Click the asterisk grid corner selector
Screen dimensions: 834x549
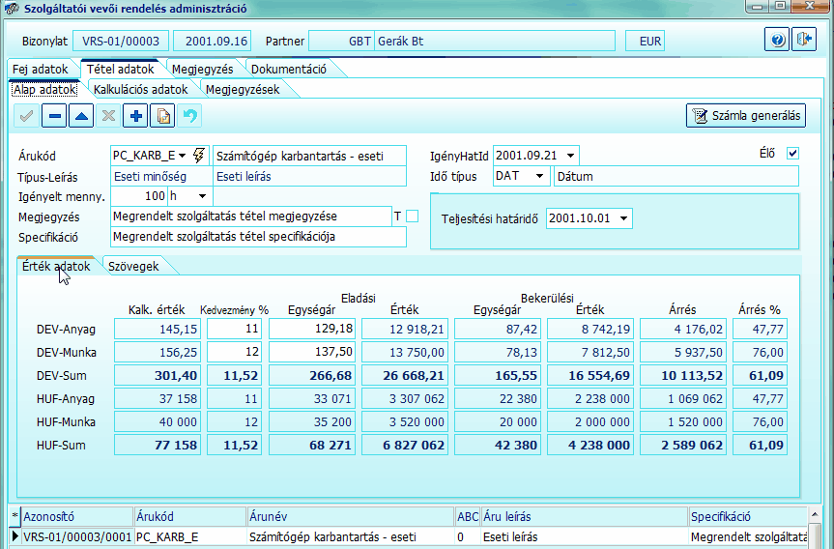pos(14,516)
